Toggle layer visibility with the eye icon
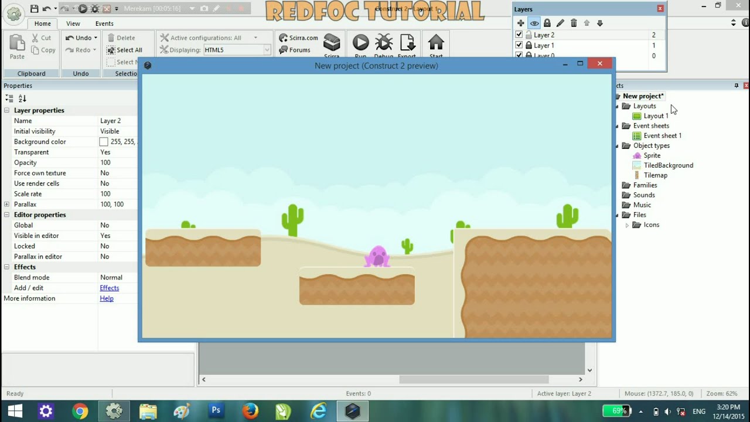750x422 pixels. 534,23
